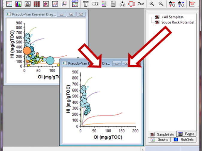This screenshot has width=202, height=151.
Task: Click the (x,y) coordinates icon
Action: (122, 4)
